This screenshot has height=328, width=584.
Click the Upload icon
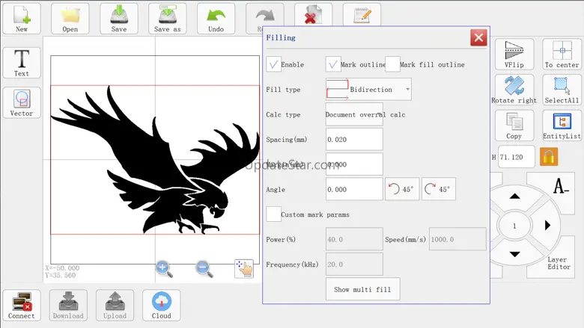pyautogui.click(x=115, y=306)
